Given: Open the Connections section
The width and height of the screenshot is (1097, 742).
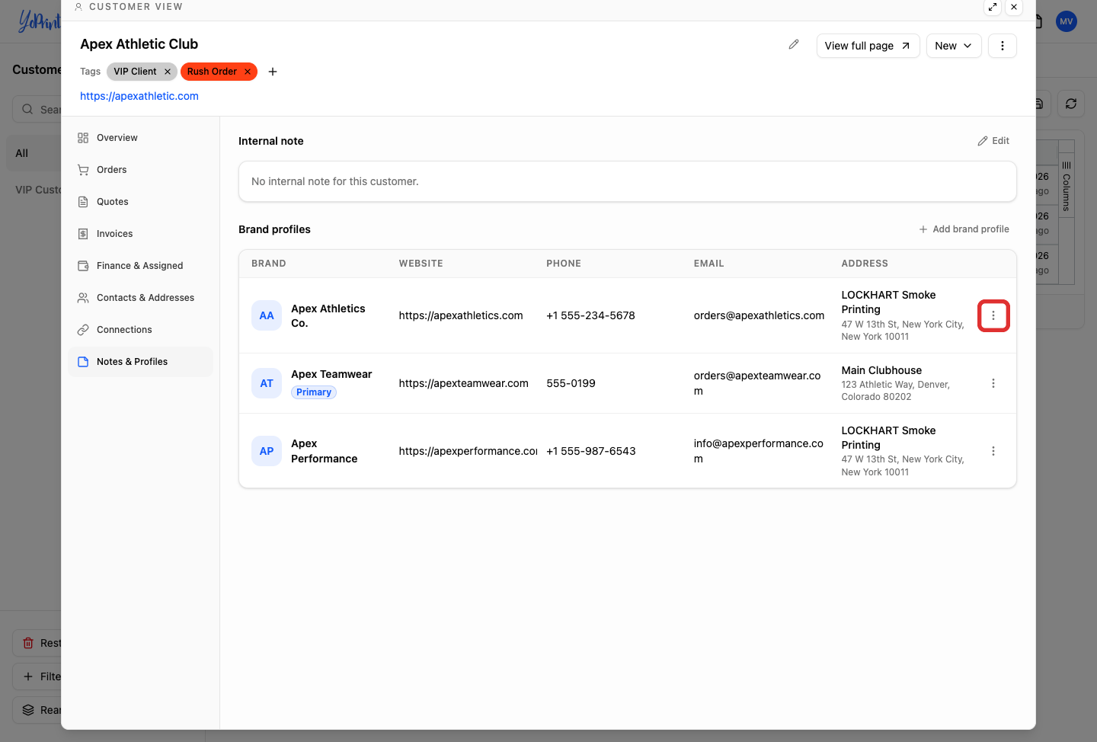Looking at the screenshot, I should coord(140,330).
